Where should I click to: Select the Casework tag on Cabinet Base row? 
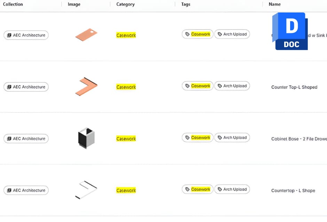(x=198, y=137)
